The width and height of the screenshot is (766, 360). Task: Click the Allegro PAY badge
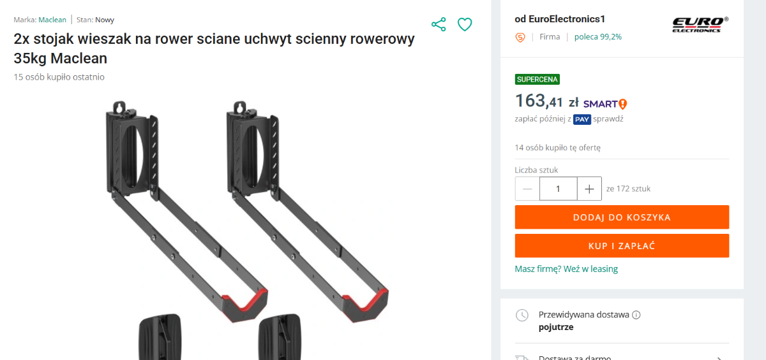[x=582, y=119]
